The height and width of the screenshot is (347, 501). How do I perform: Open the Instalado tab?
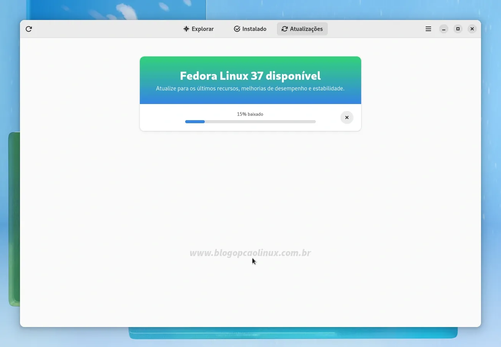pos(250,29)
